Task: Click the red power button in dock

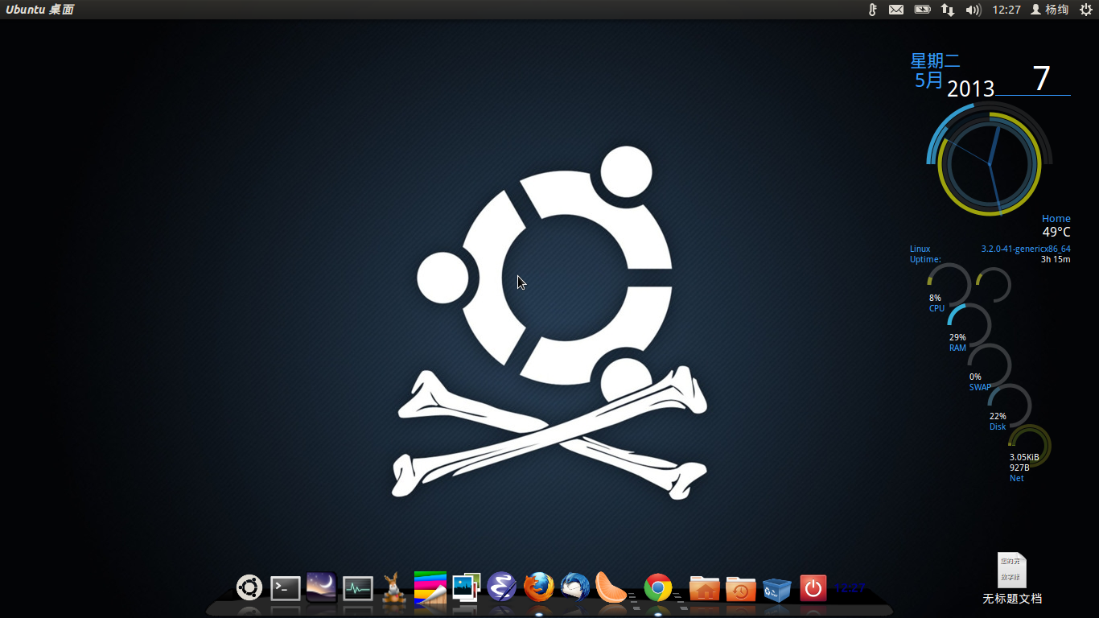Action: click(x=813, y=588)
